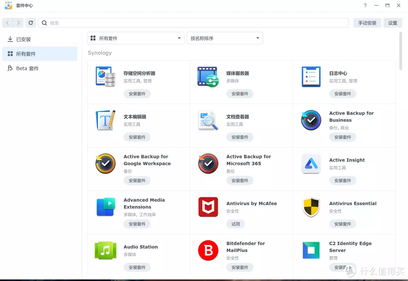Click the Bitdefender for MailPlus icon
The width and height of the screenshot is (408, 281).
208,250
